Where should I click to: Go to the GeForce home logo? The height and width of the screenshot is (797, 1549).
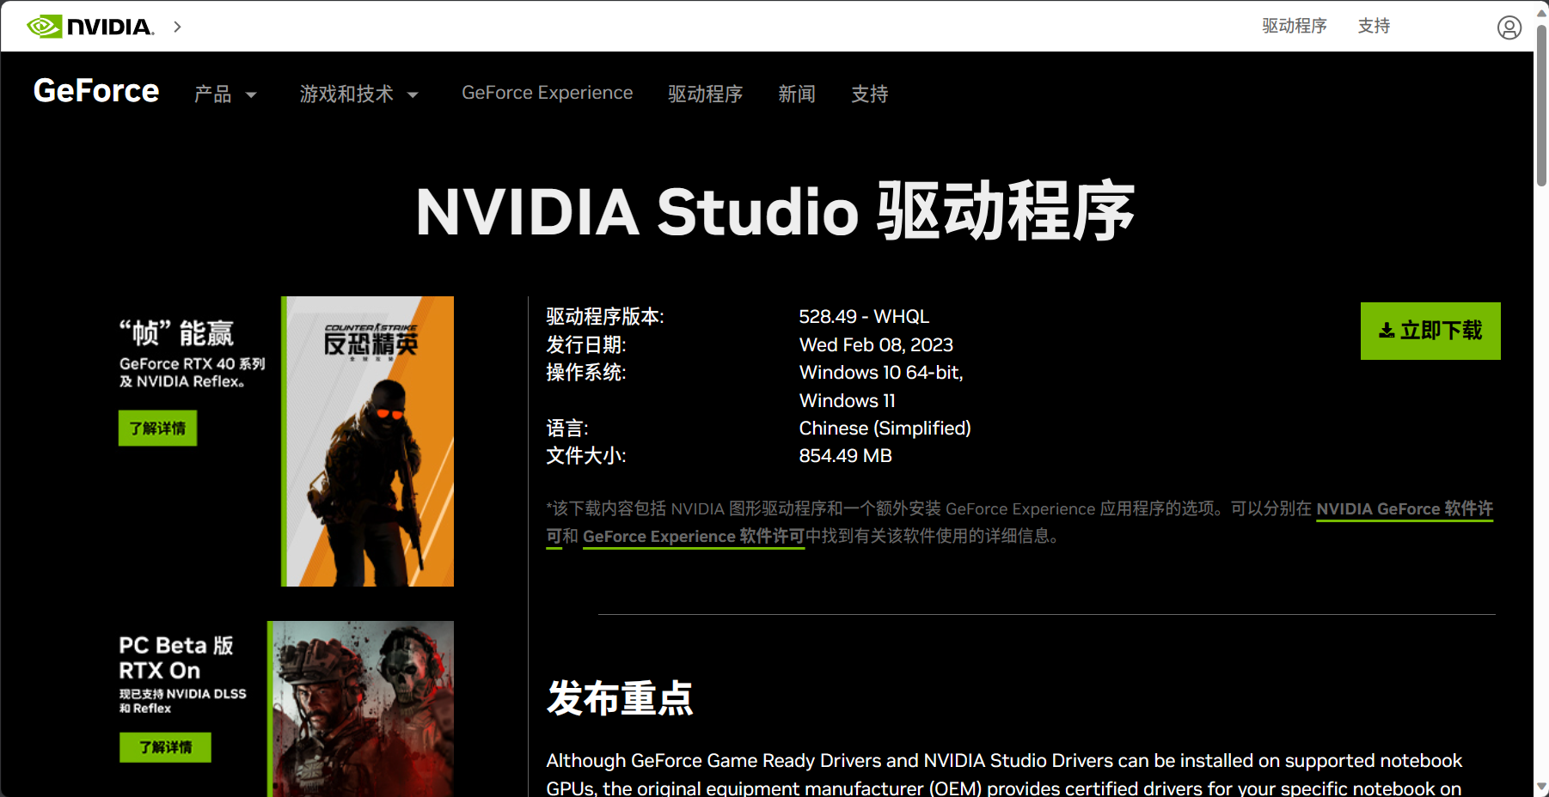coord(96,91)
